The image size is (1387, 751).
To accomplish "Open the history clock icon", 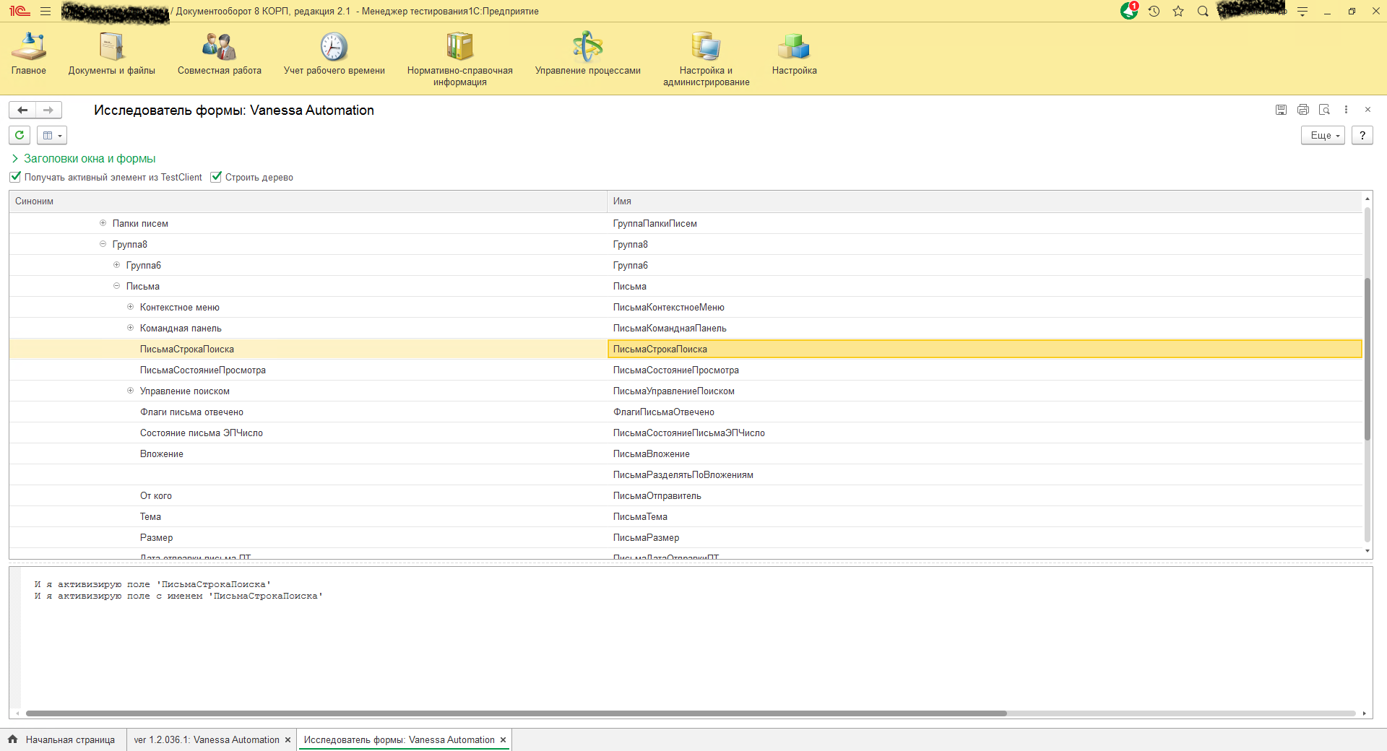I will point(1154,12).
